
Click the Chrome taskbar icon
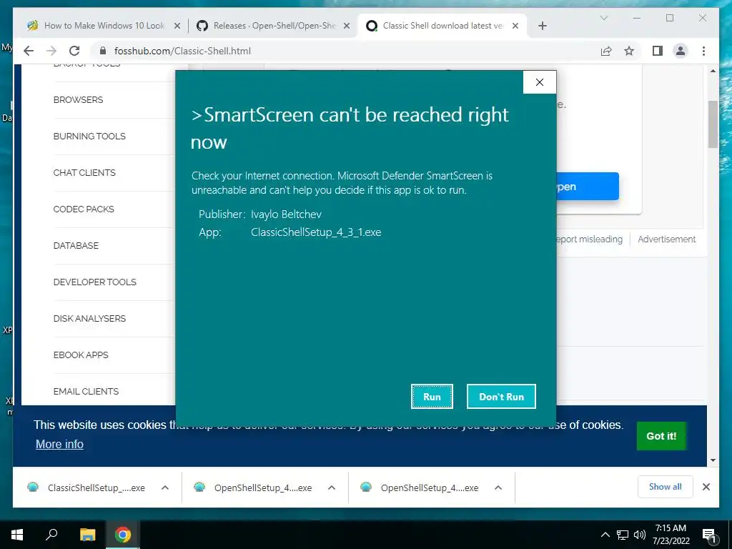(x=123, y=535)
